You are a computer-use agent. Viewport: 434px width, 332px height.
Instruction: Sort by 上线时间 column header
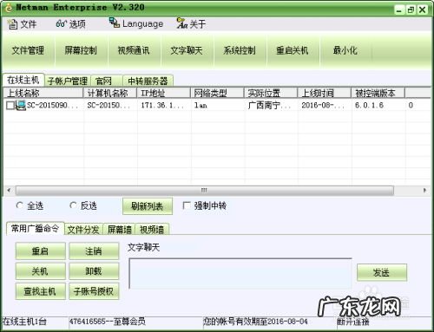[x=325, y=93]
